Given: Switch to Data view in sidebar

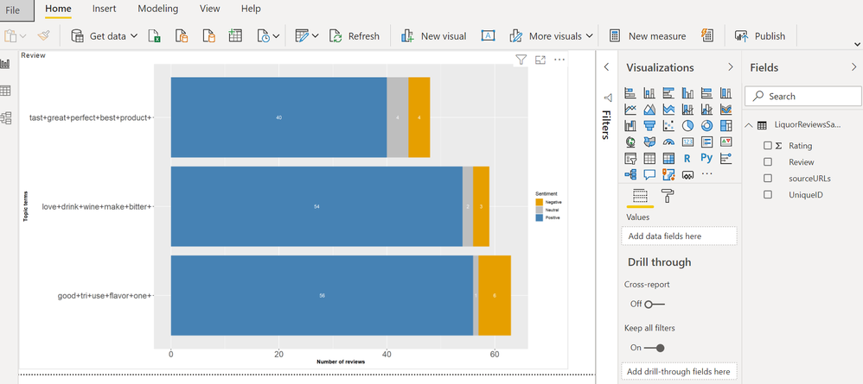Looking at the screenshot, I should [6, 91].
